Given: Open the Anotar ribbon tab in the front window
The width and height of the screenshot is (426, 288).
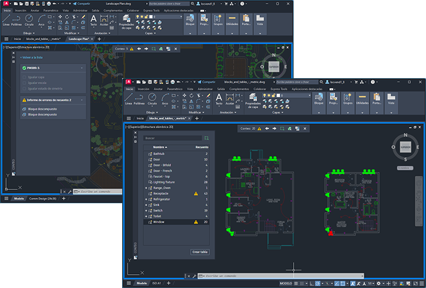Looking at the screenshot, I should coord(158,89).
